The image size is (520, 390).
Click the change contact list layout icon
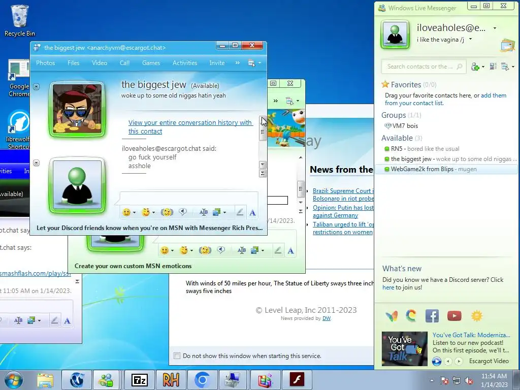(493, 67)
